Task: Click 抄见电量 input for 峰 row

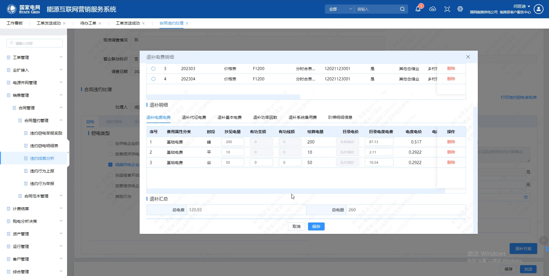Action: coord(232,142)
